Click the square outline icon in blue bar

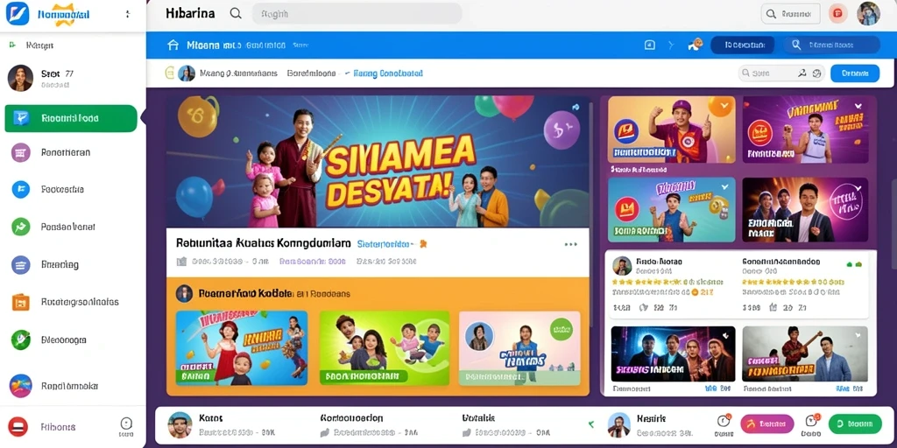649,45
